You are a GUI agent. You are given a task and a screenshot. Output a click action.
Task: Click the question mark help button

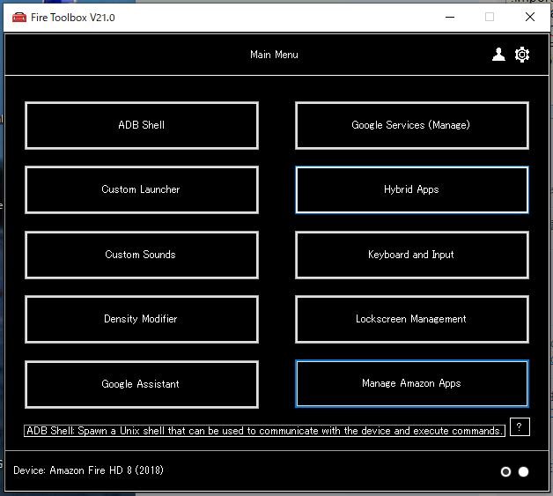520,427
